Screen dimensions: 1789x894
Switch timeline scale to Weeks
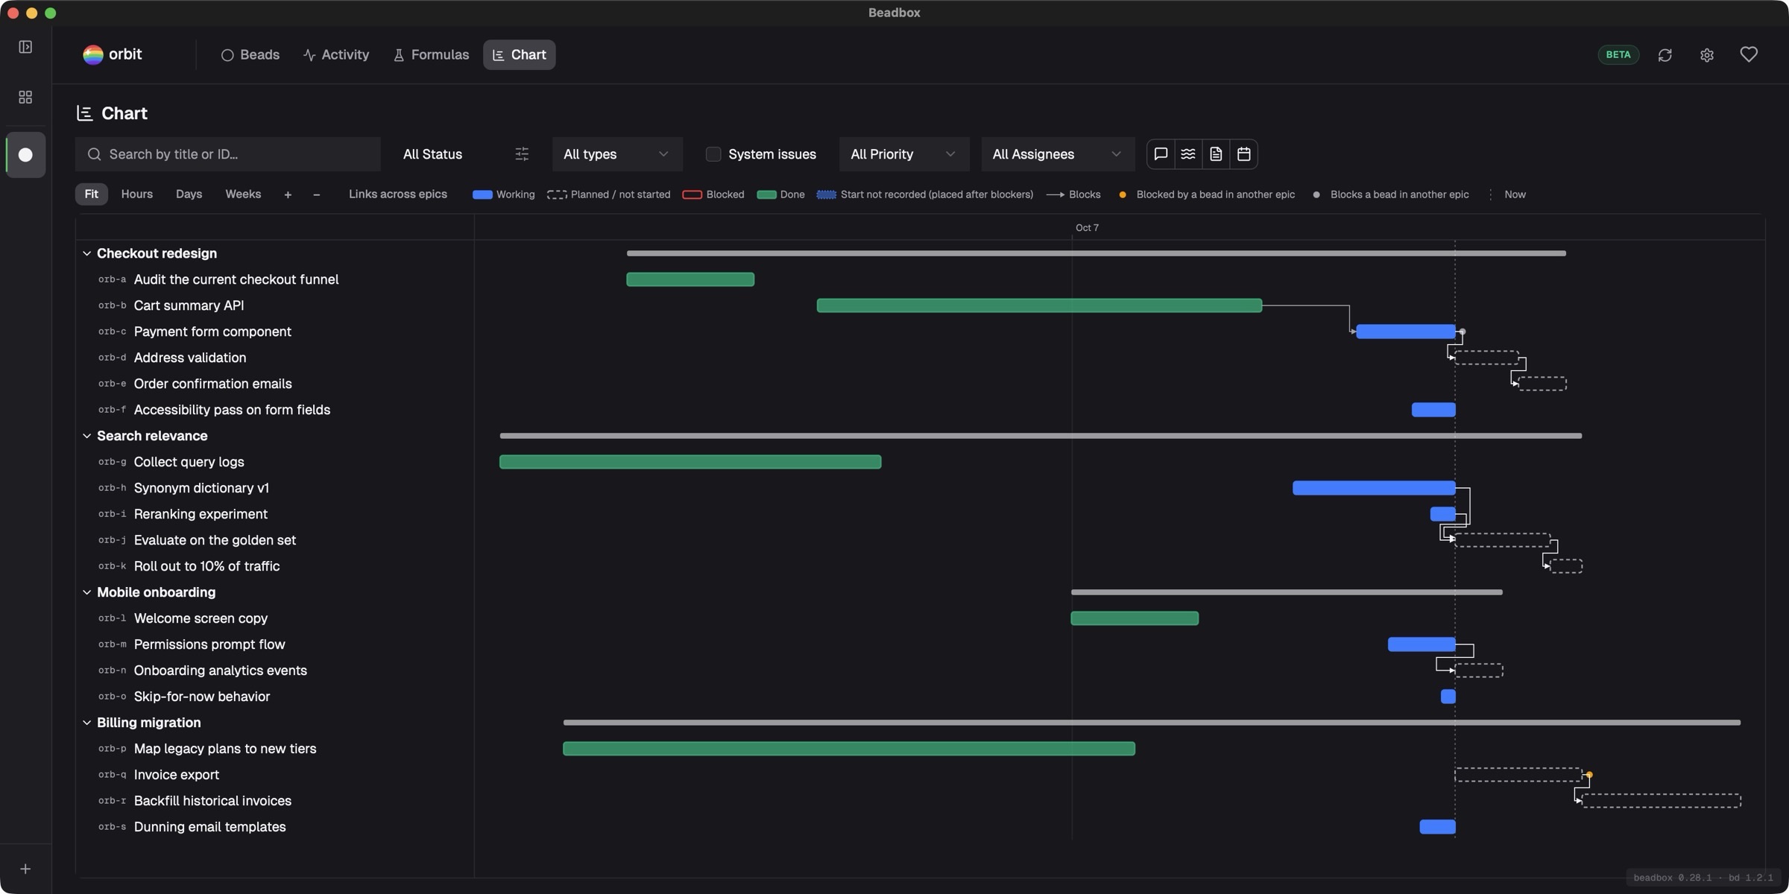point(243,194)
